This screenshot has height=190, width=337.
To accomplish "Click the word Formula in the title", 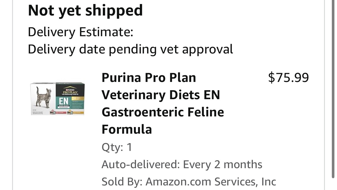I will [x=127, y=130].
